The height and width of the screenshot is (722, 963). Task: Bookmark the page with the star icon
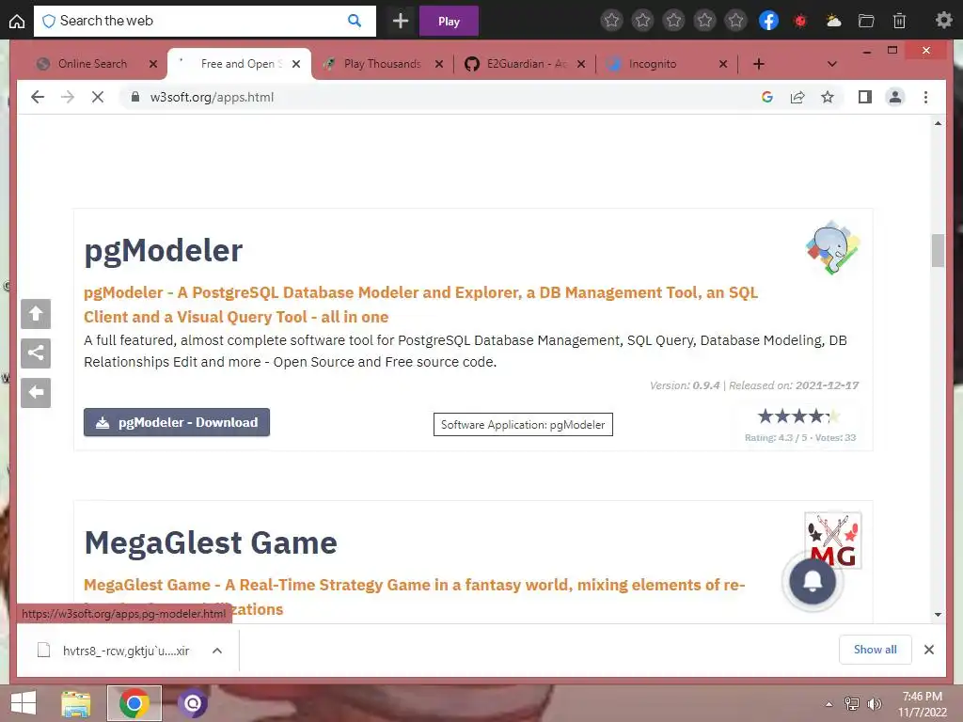(x=828, y=97)
